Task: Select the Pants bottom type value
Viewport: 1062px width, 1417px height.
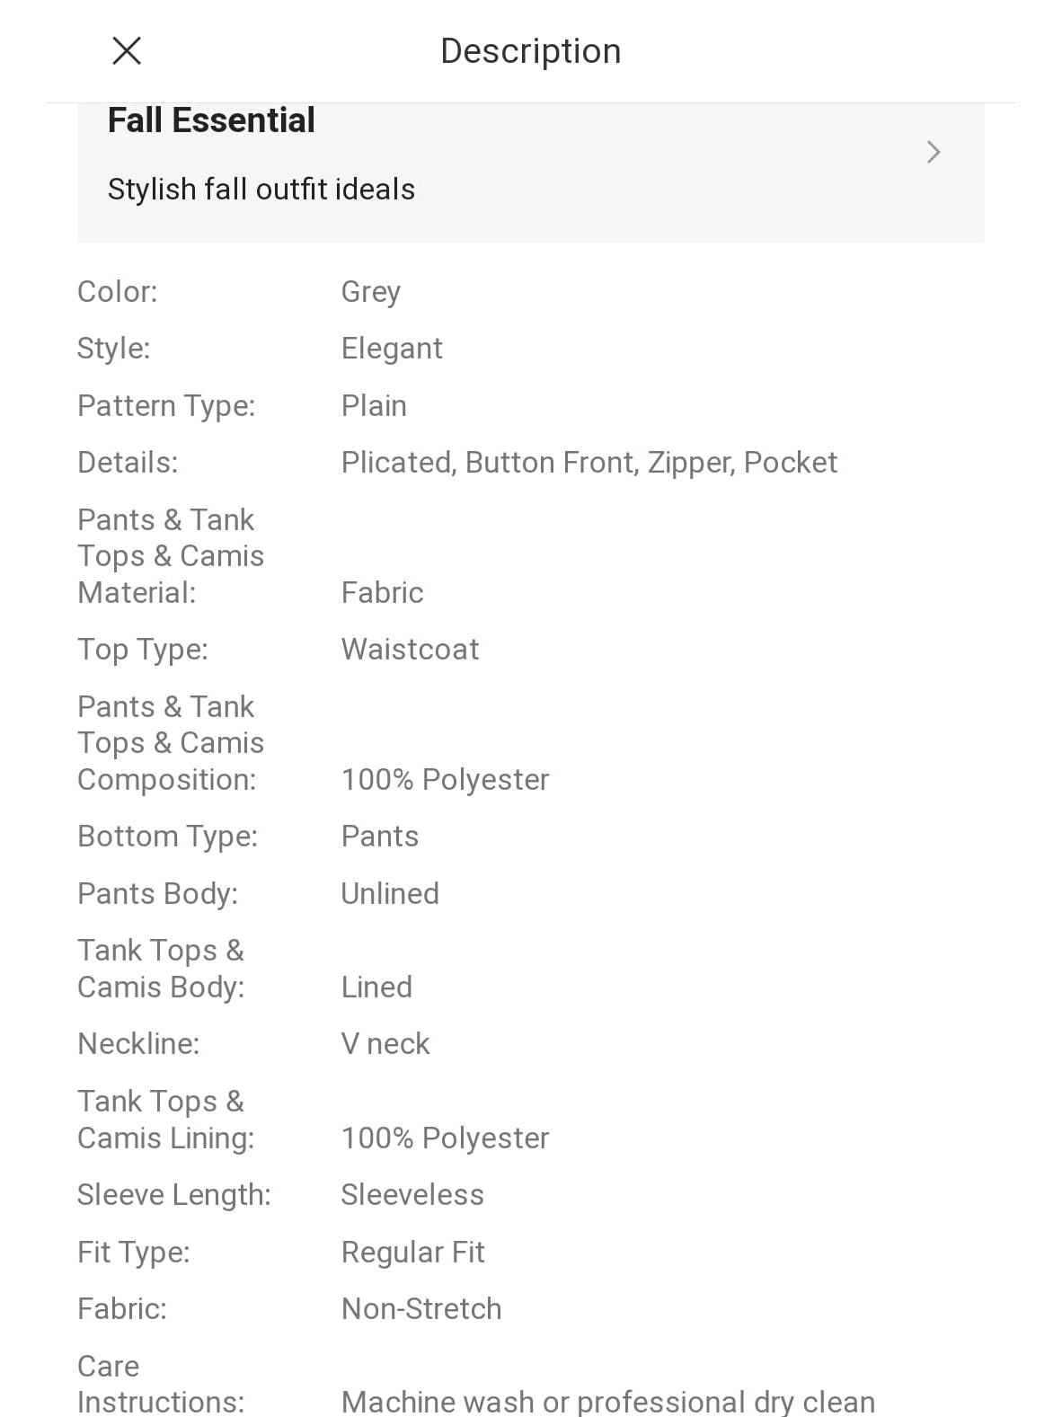Action: (x=379, y=837)
